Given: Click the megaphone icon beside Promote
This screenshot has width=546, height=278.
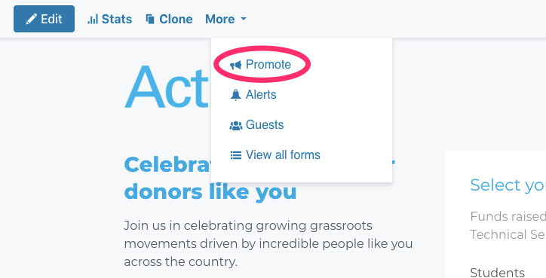Looking at the screenshot, I should (x=236, y=65).
